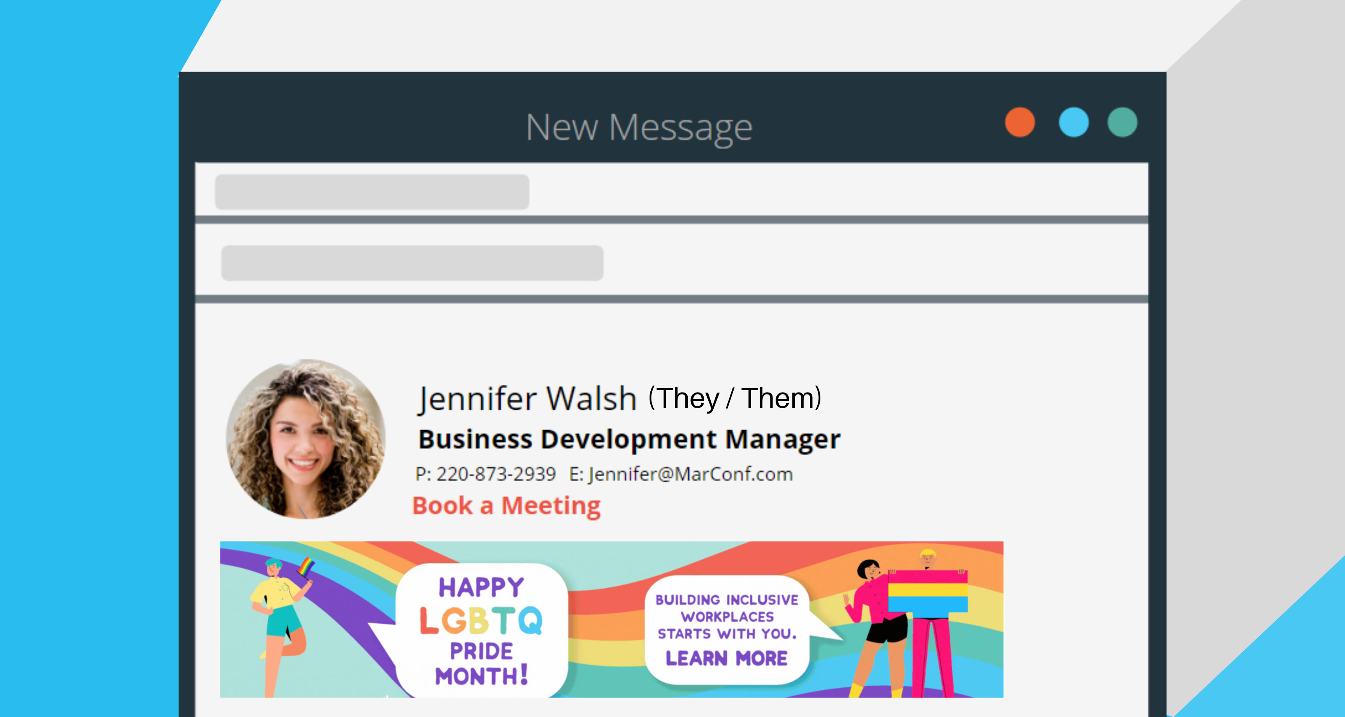
Task: Click the They / Them pronouns text
Action: coord(735,399)
